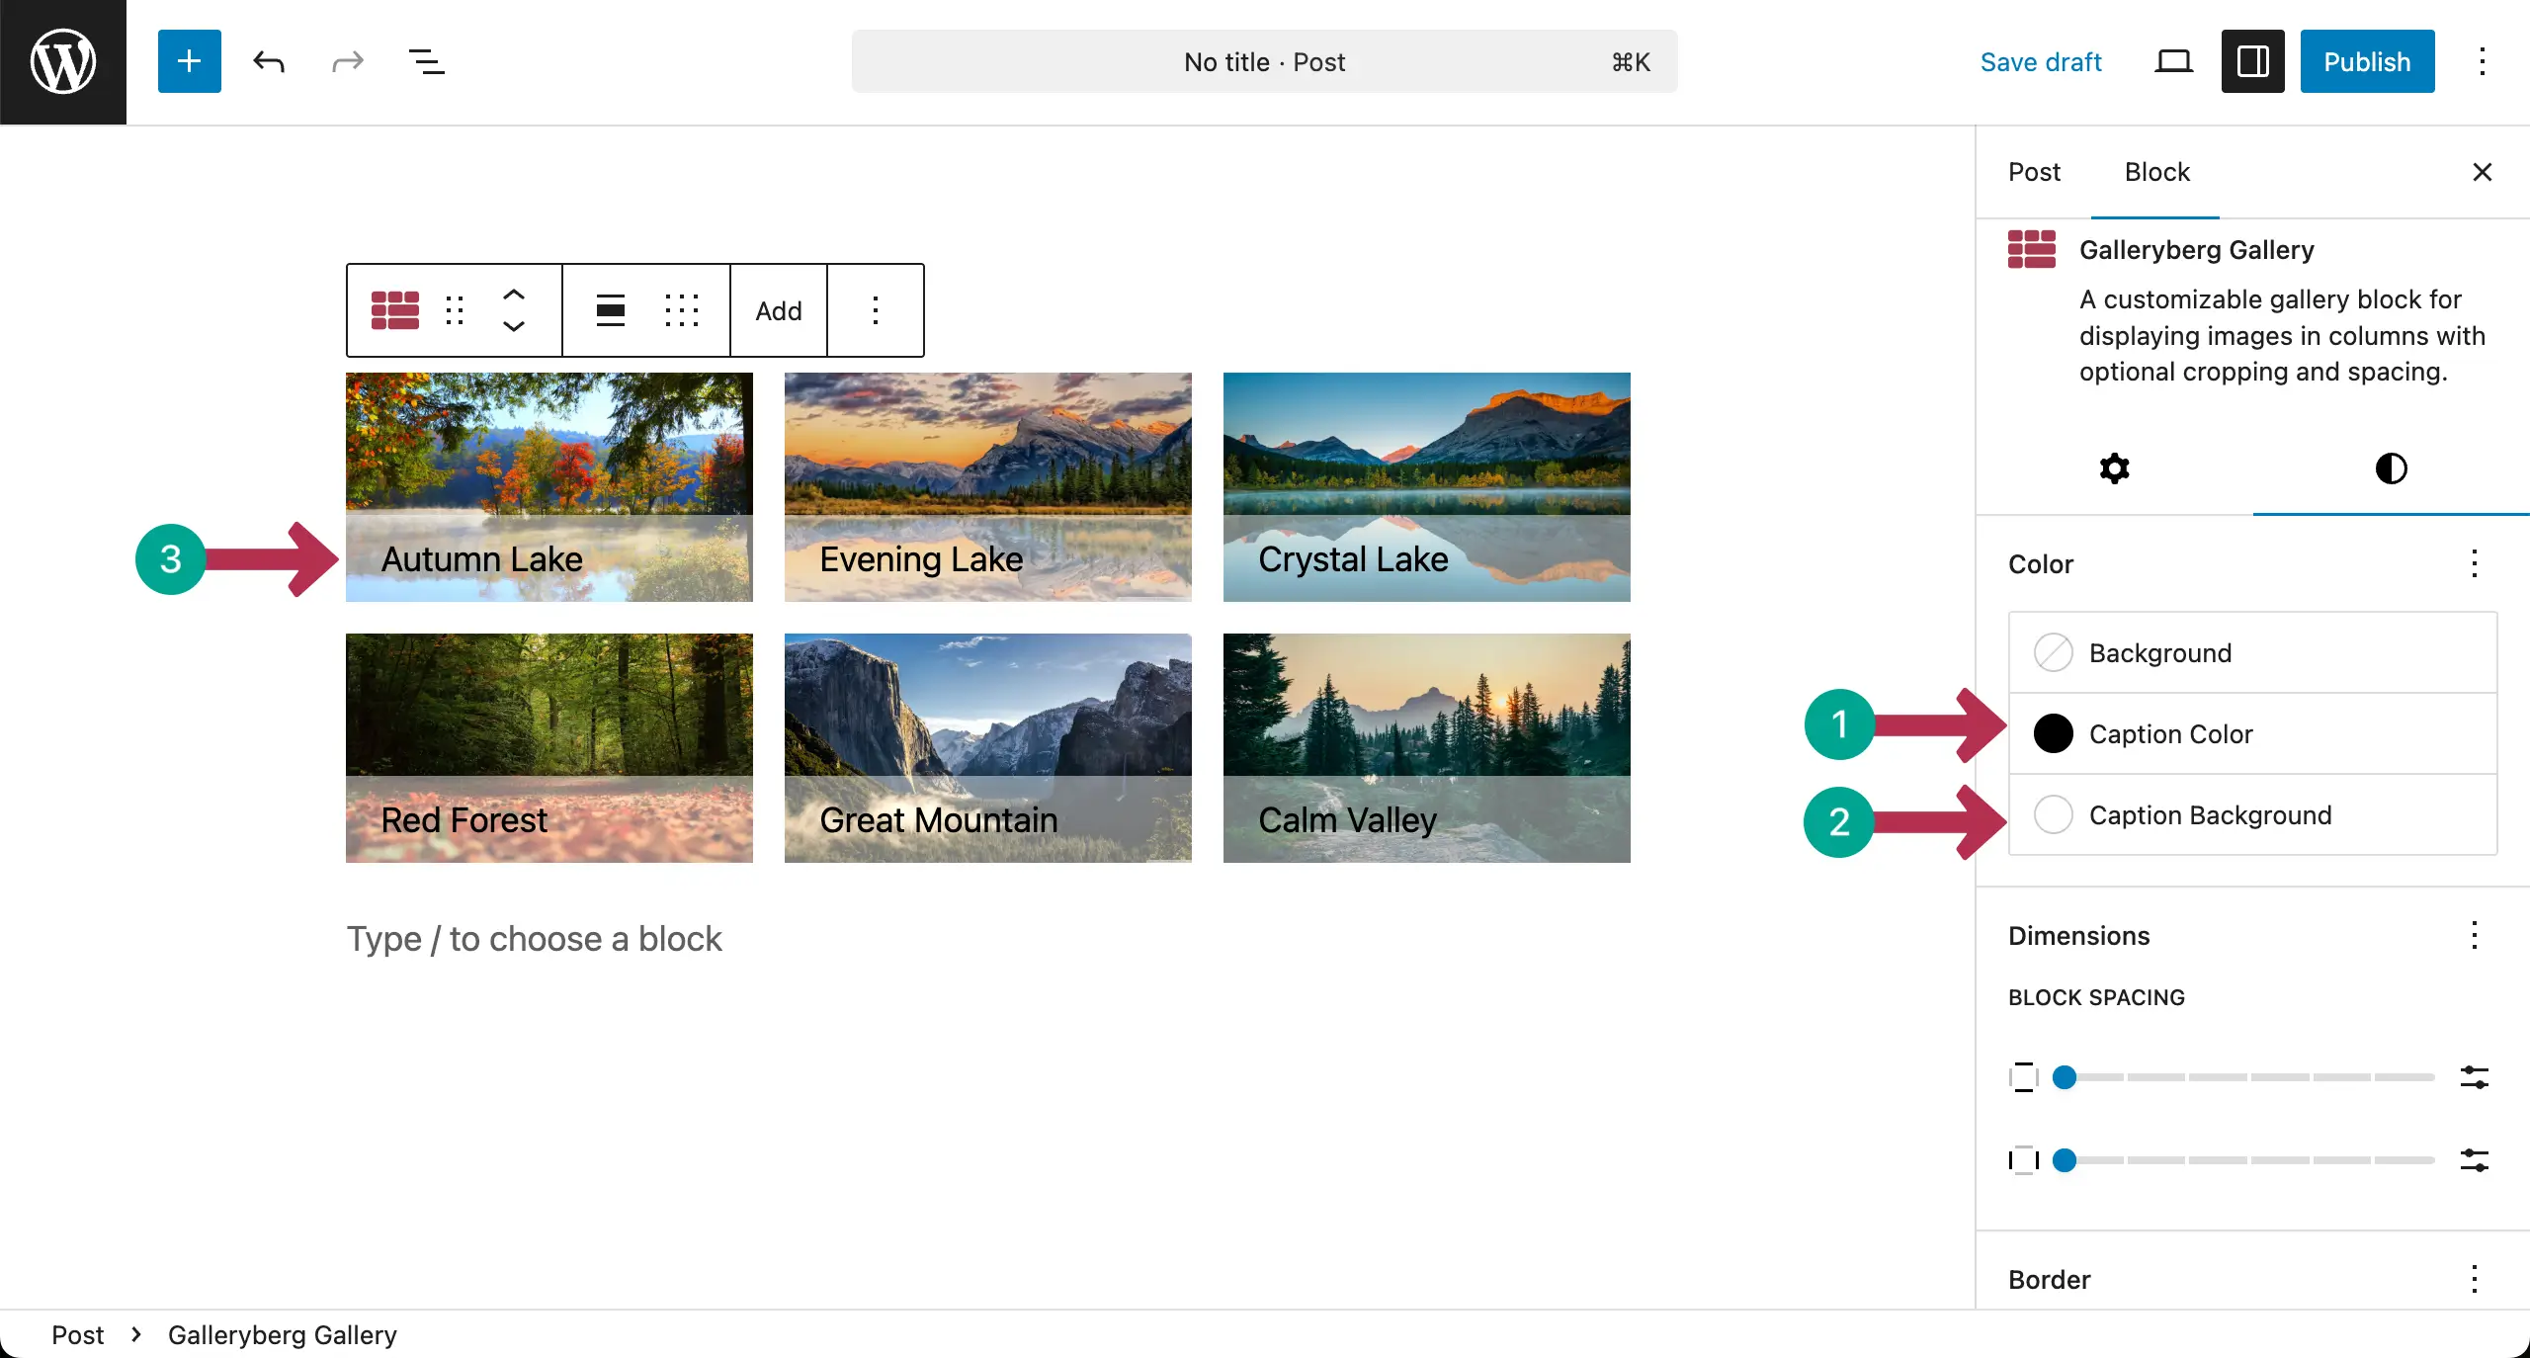Expand the Dimensions options menu

(x=2474, y=934)
